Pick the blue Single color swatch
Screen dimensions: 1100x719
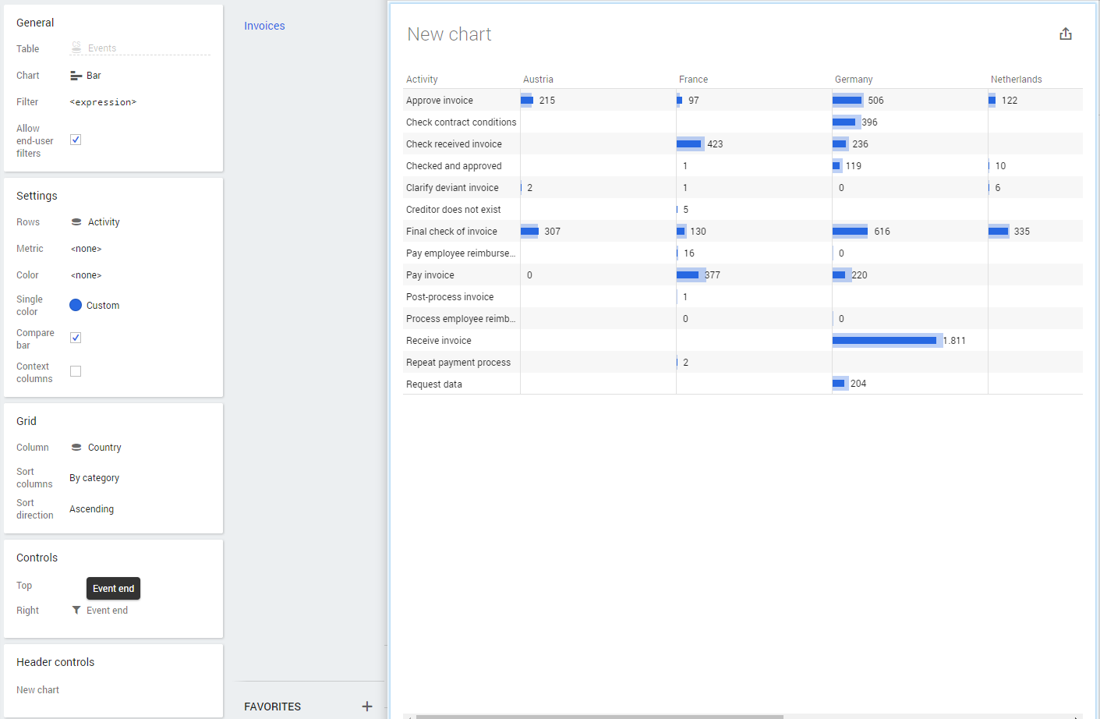(x=76, y=306)
